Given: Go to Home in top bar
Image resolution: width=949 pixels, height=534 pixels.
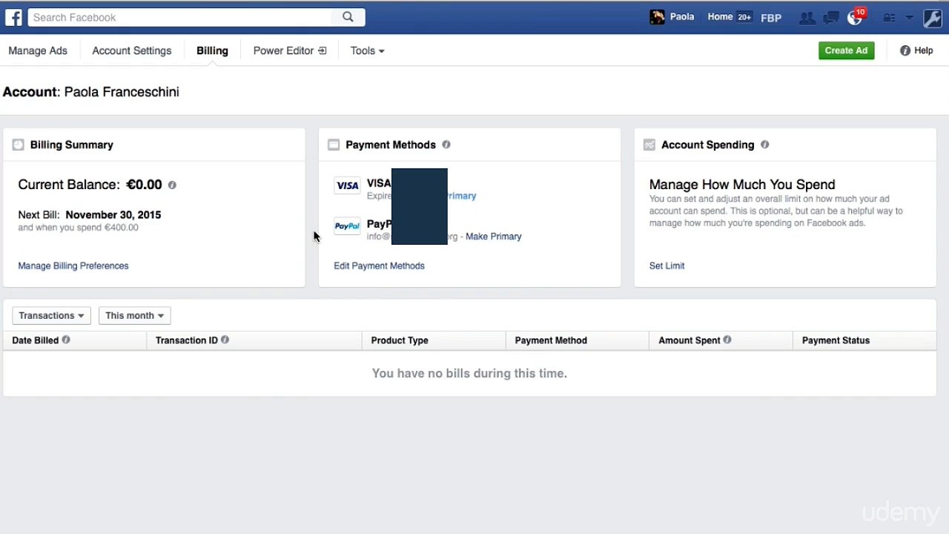Looking at the screenshot, I should pos(720,16).
